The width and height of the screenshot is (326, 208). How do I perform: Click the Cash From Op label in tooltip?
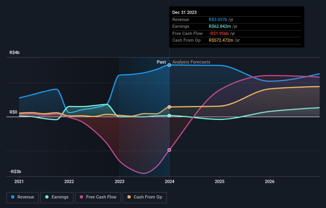click(x=187, y=40)
